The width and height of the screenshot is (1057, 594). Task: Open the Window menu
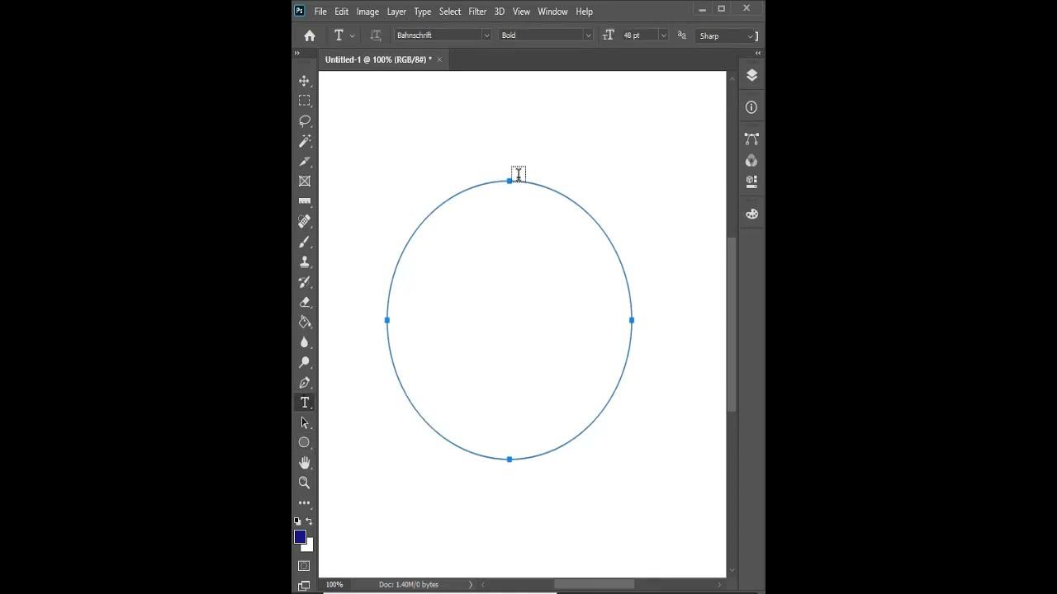tap(552, 12)
